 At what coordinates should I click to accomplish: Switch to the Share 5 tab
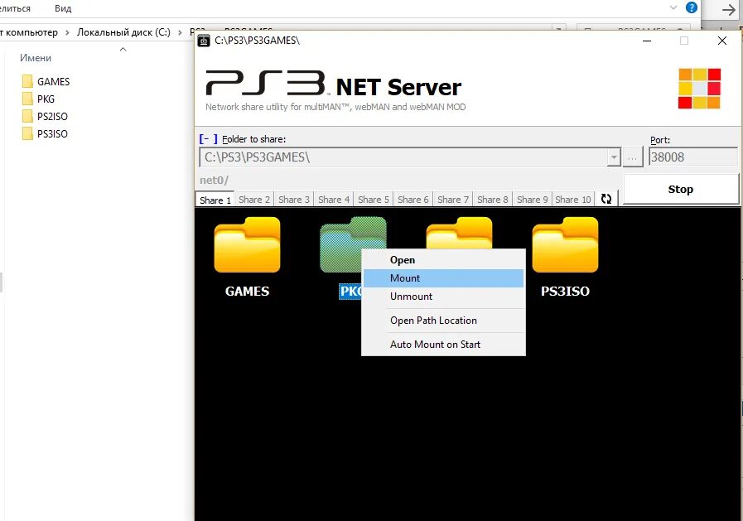(x=374, y=200)
